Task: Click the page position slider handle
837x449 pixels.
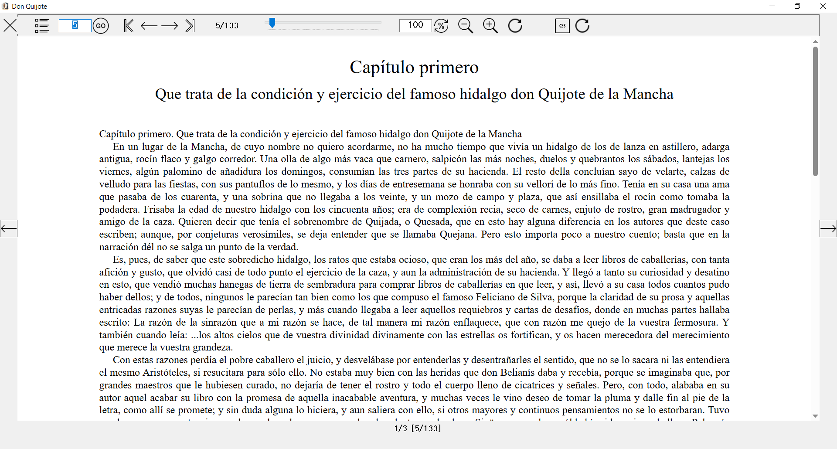Action: (x=272, y=23)
